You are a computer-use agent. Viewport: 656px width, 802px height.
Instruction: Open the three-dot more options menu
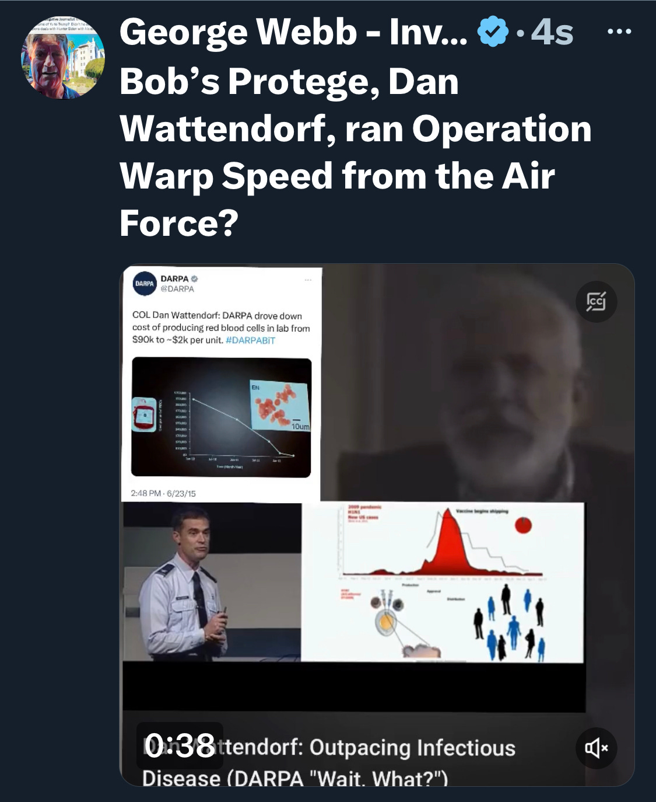click(x=619, y=31)
